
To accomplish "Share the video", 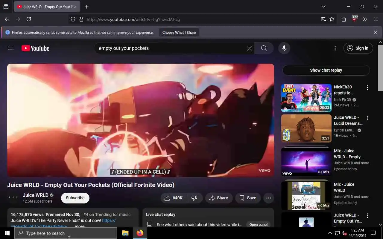I will 219,198.
